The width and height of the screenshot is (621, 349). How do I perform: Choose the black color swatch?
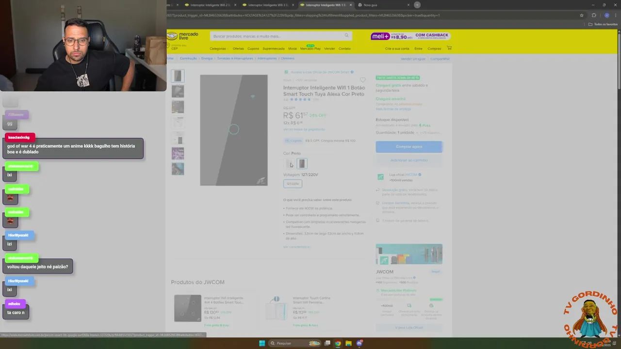pos(302,164)
